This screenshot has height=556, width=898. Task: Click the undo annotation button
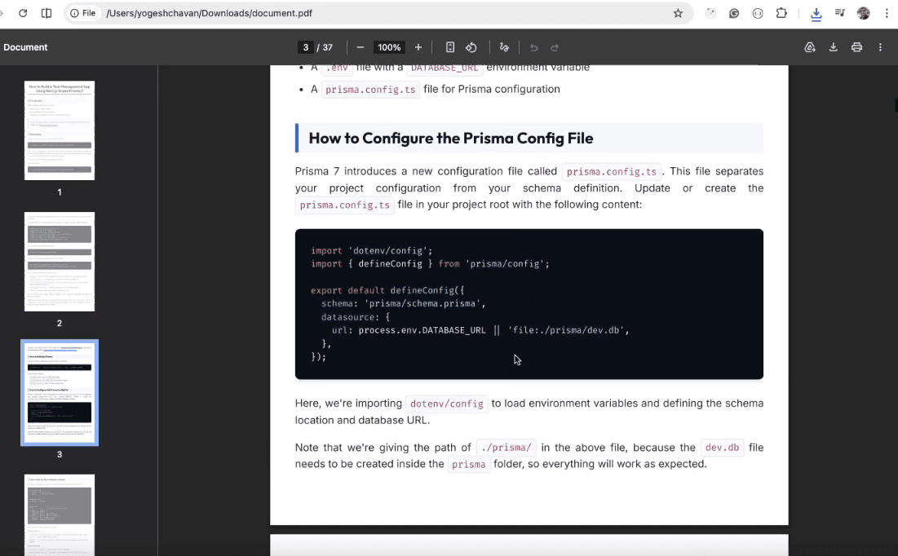(534, 47)
